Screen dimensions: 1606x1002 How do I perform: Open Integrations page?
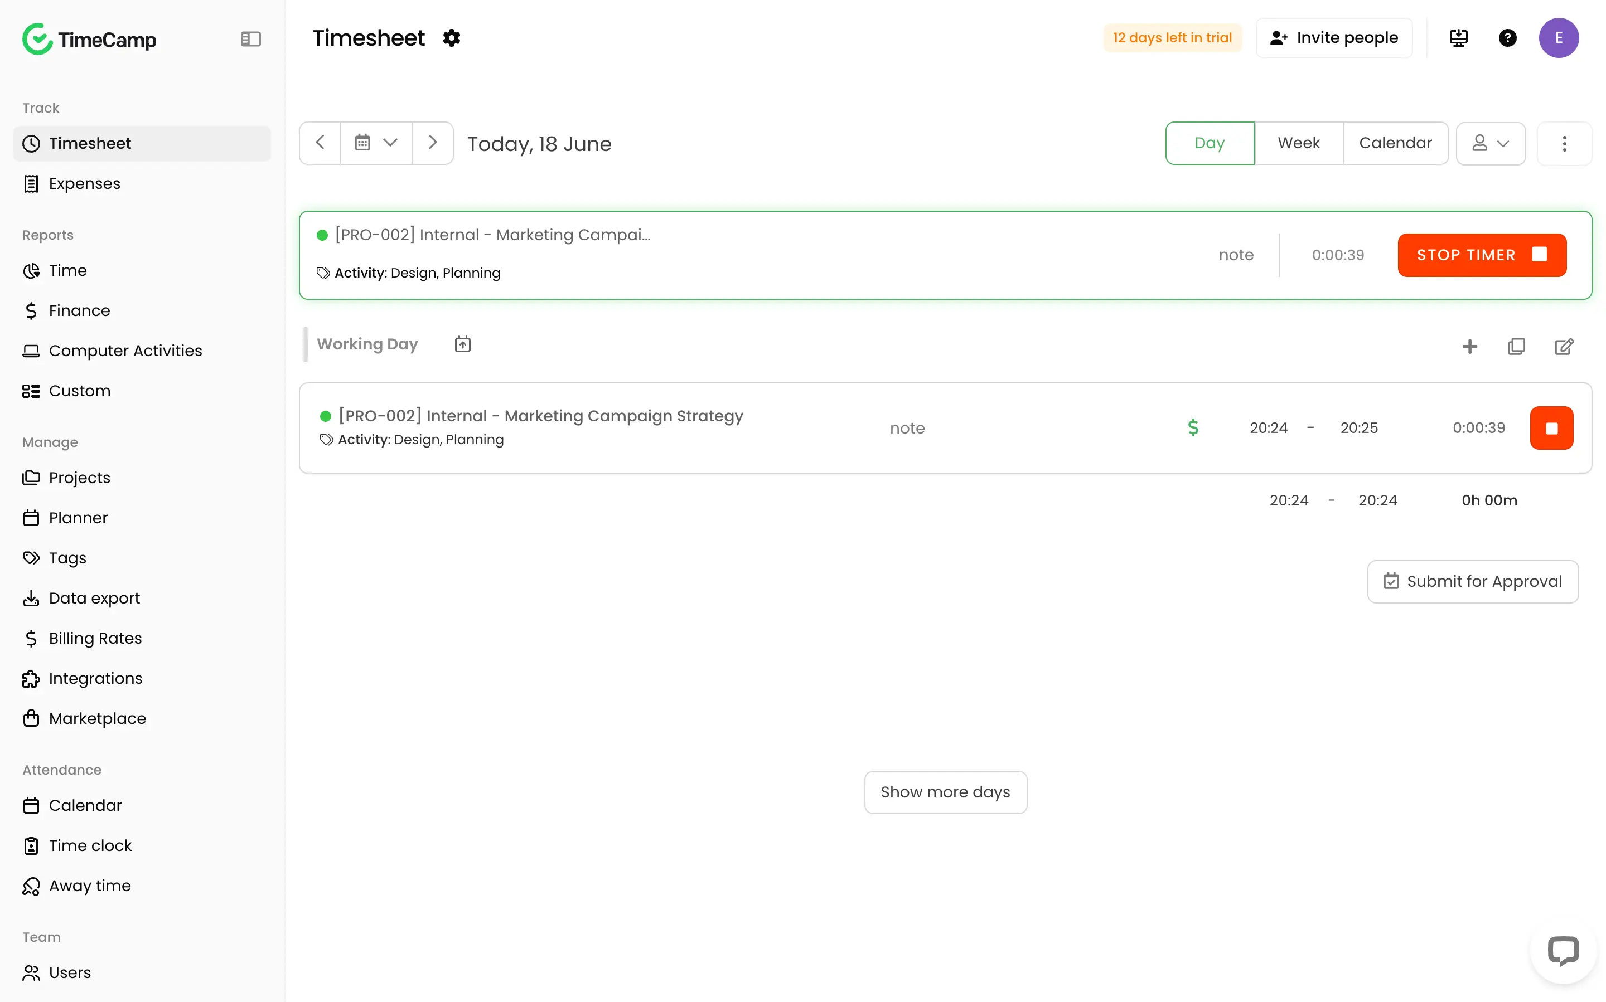point(142,679)
